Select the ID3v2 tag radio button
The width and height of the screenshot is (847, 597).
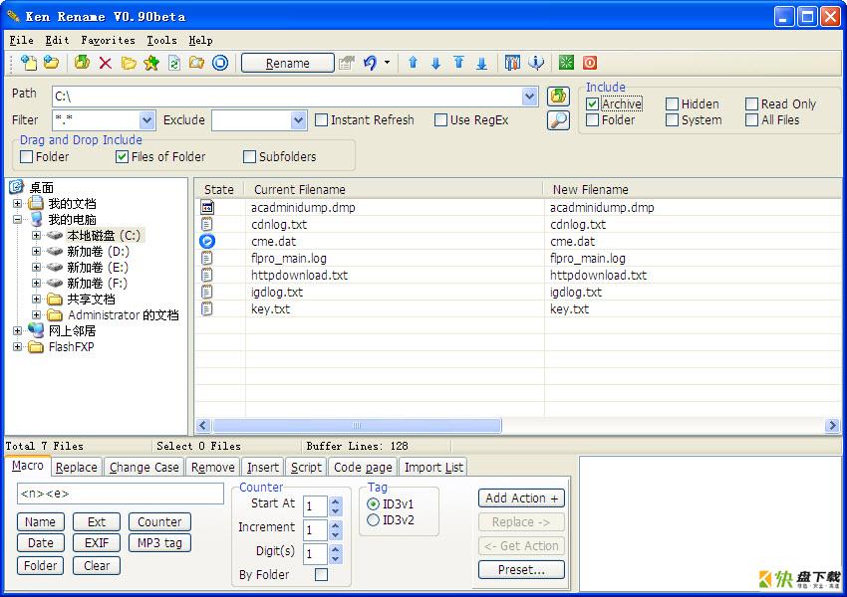[373, 520]
